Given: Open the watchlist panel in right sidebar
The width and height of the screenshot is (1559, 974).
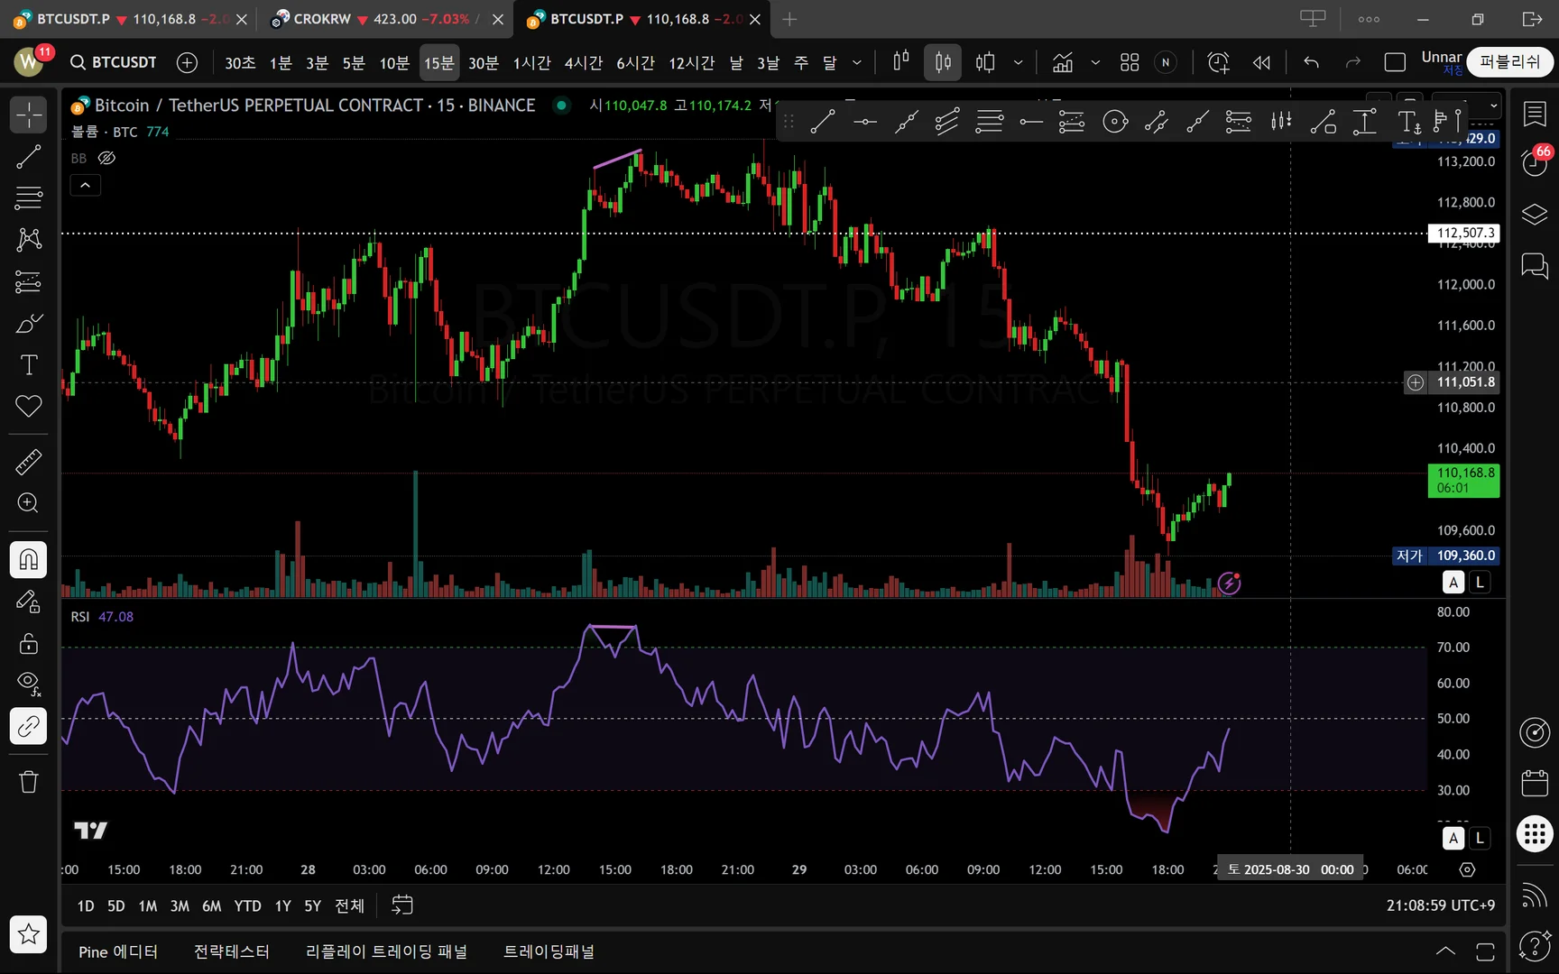Looking at the screenshot, I should point(1535,114).
